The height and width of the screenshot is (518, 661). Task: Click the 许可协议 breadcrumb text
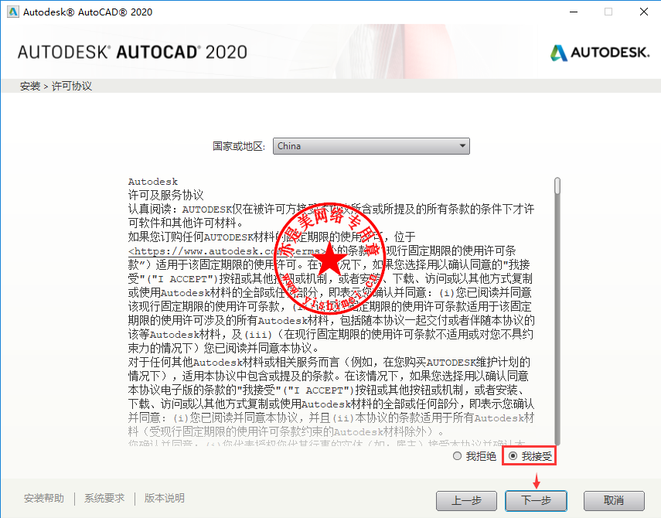[72, 87]
